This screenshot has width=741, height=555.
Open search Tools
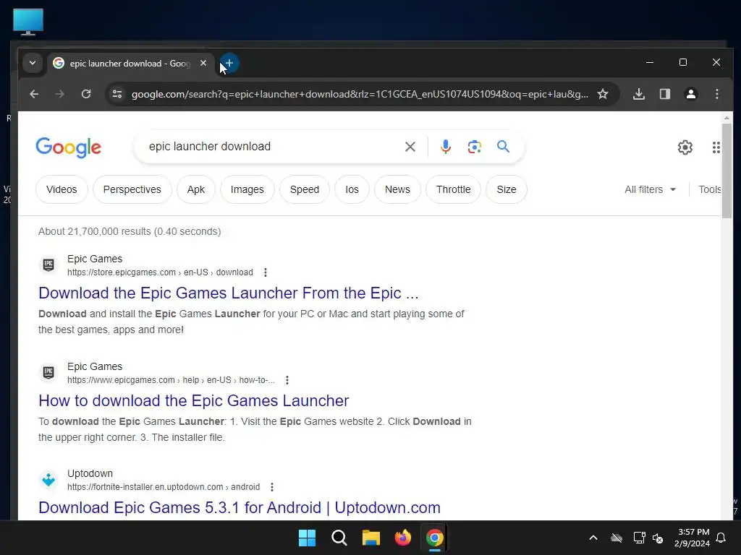pyautogui.click(x=710, y=189)
